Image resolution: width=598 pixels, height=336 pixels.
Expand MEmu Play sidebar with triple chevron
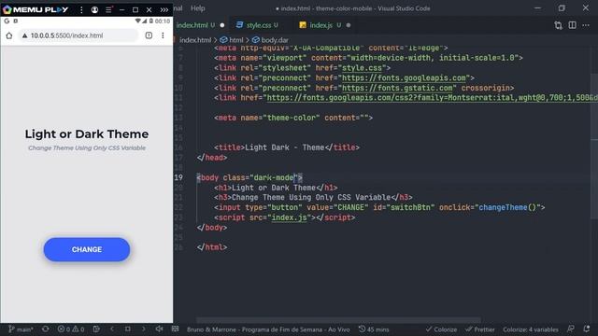point(164,10)
